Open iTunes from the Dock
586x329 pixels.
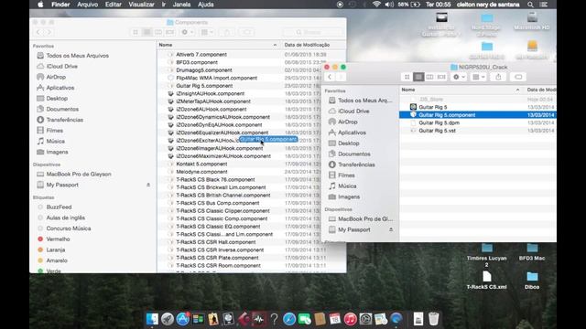350,319
